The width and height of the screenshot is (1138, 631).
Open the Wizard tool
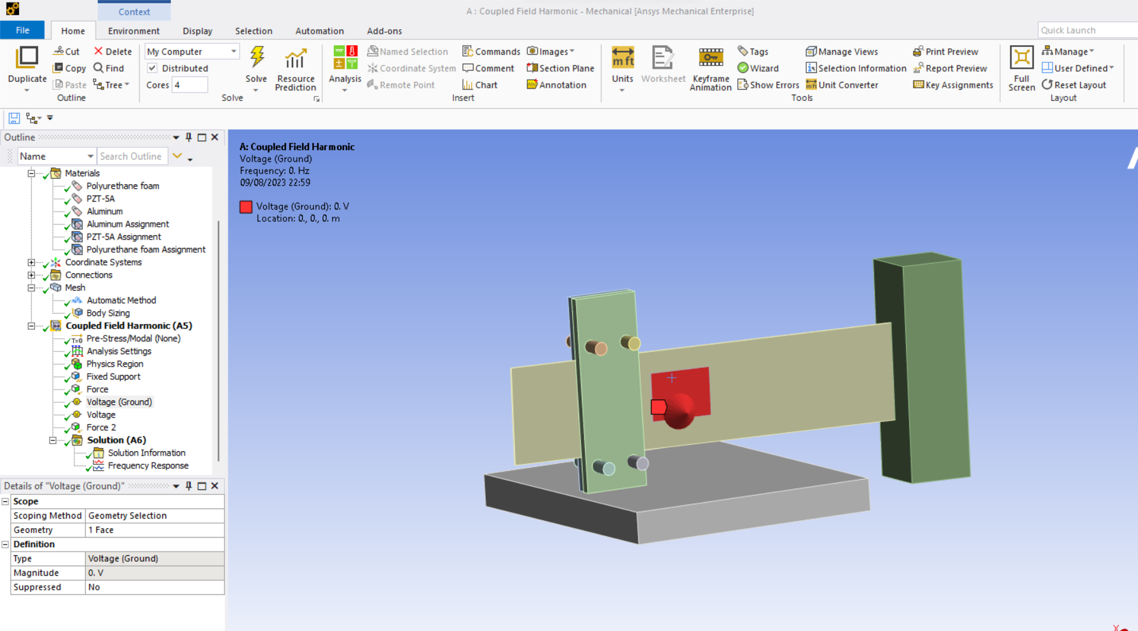pos(758,68)
